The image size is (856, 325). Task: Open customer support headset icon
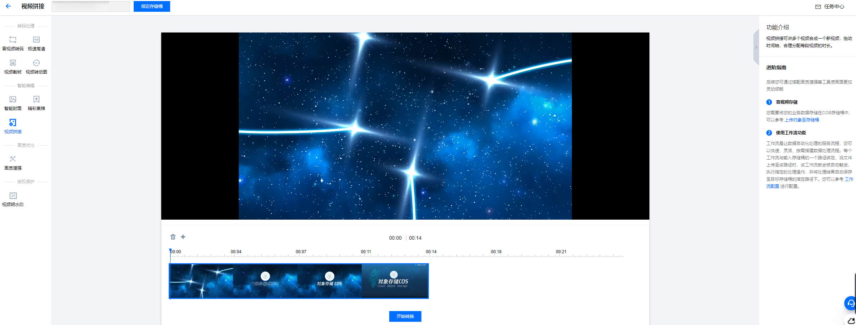850,303
